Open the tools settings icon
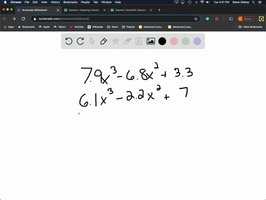The height and width of the screenshot is (200, 266). point(115,41)
